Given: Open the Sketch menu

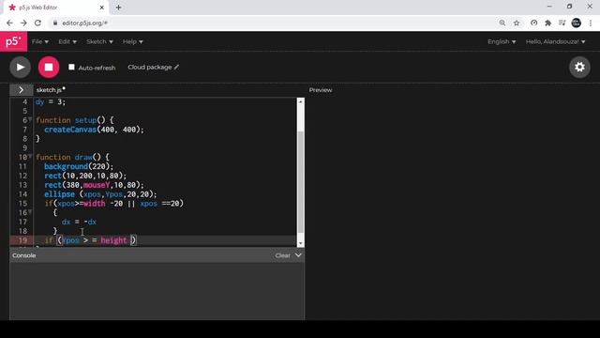Looking at the screenshot, I should tap(99, 41).
